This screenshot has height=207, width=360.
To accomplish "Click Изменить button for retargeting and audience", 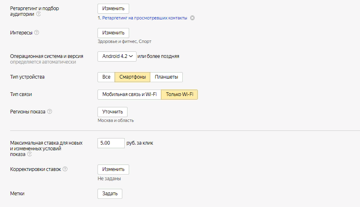I will coord(113,9).
